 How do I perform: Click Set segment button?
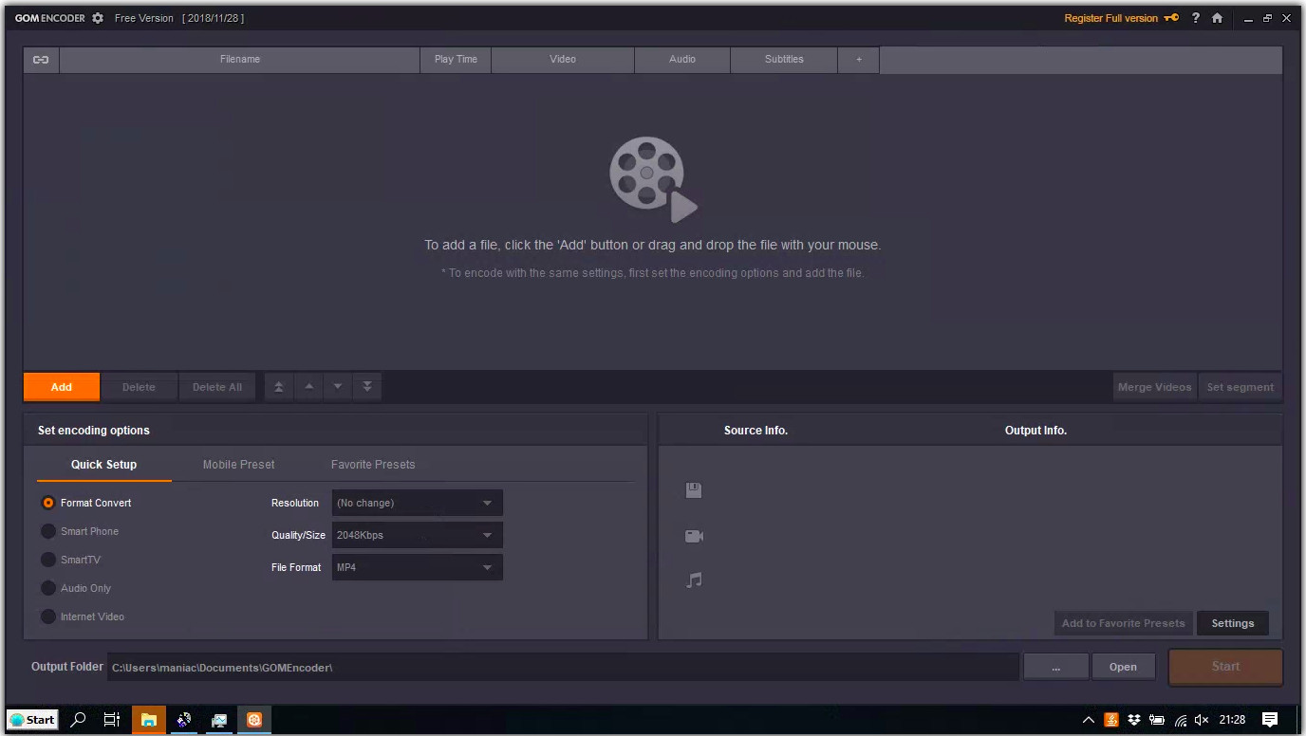click(x=1240, y=387)
